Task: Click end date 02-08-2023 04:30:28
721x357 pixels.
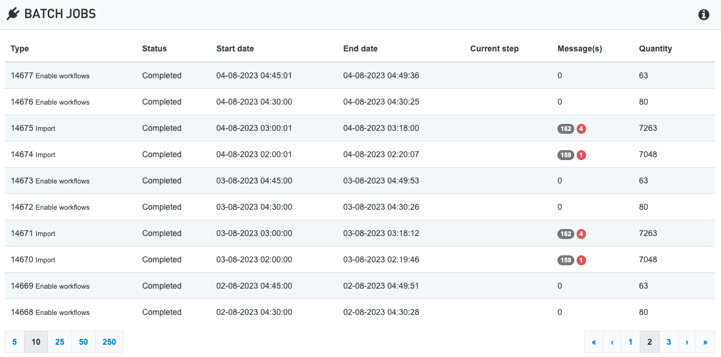Action: tap(381, 312)
